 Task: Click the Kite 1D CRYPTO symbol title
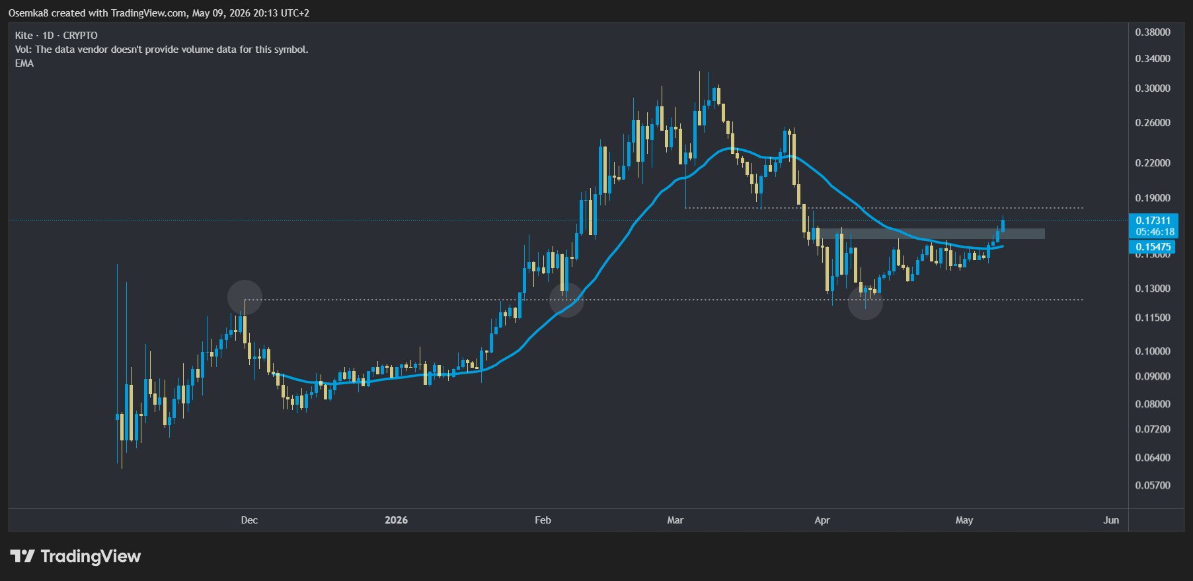coord(56,36)
